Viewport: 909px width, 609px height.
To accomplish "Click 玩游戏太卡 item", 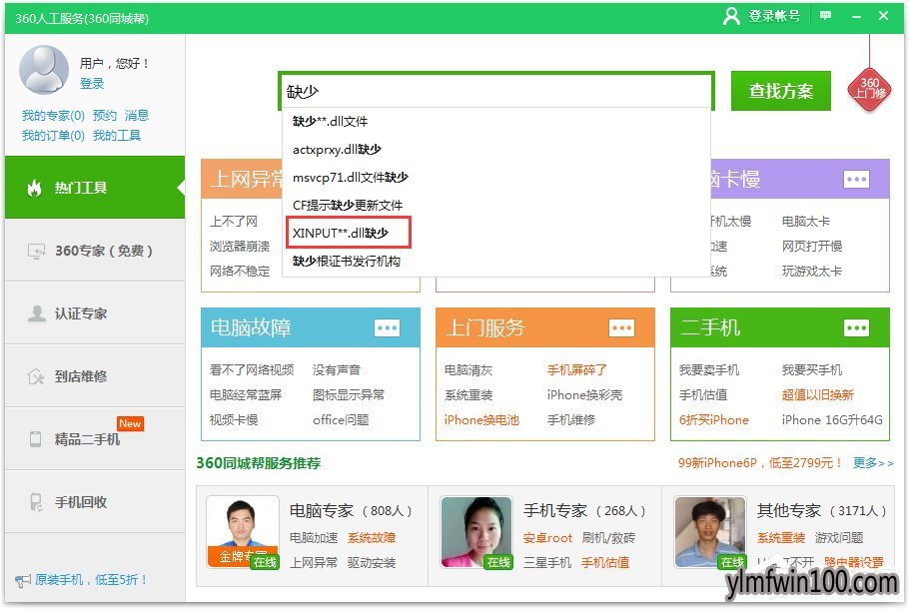I will (811, 271).
